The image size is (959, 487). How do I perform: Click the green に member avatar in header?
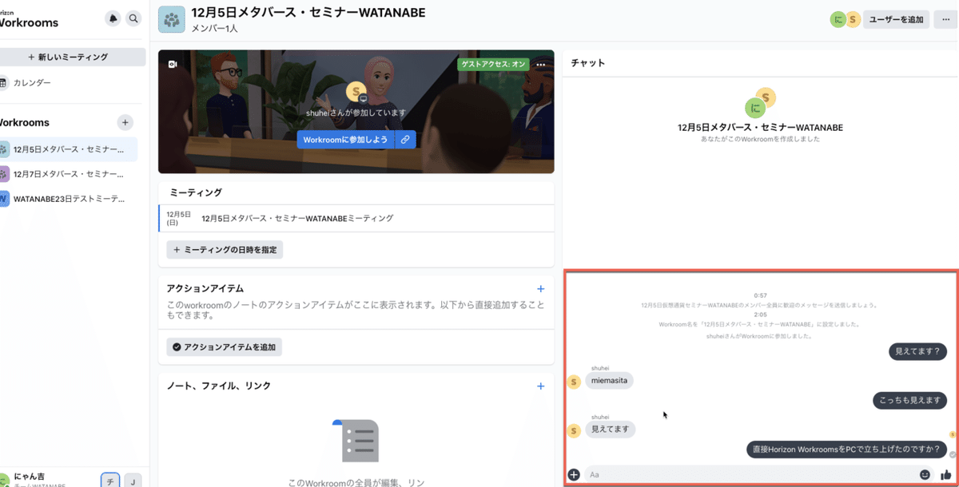tap(838, 19)
